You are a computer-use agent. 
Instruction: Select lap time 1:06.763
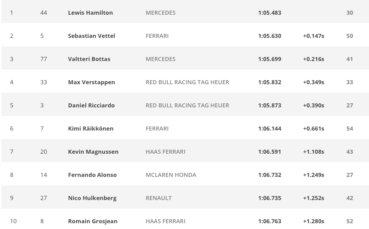(269, 221)
